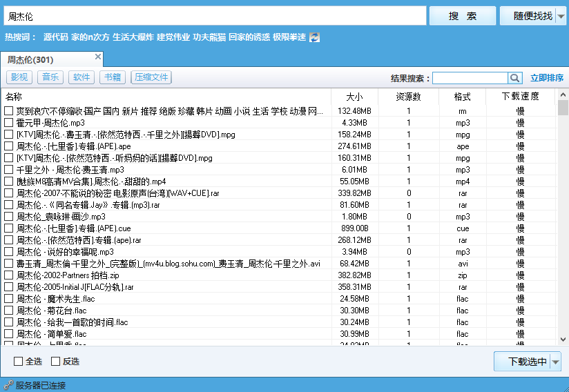Click the 下载选中 download button

click(x=523, y=362)
